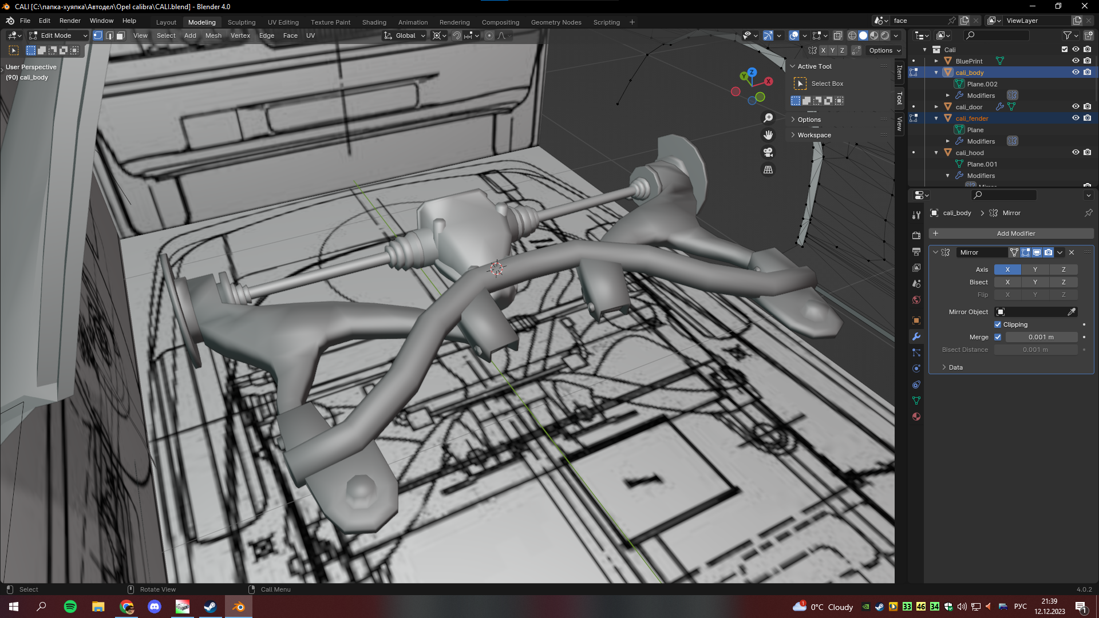Open viewport shading options dropdown arrow
This screenshot has height=618, width=1099.
point(896,35)
